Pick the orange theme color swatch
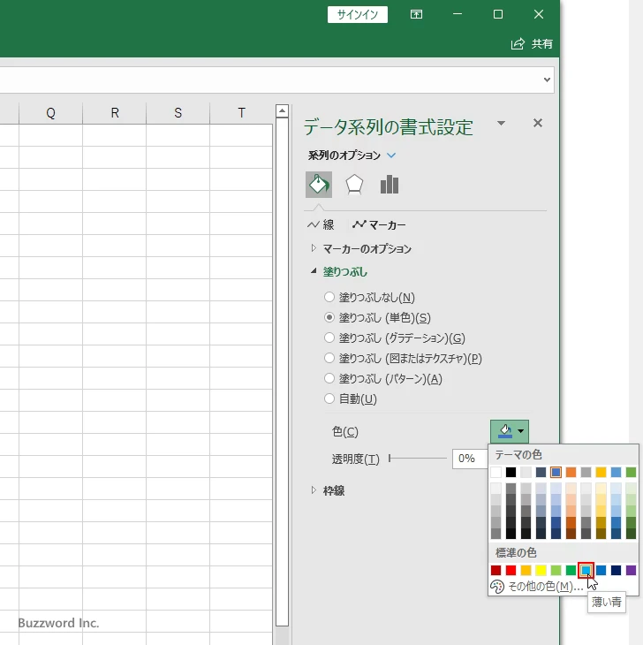The width and height of the screenshot is (643, 645). click(571, 472)
